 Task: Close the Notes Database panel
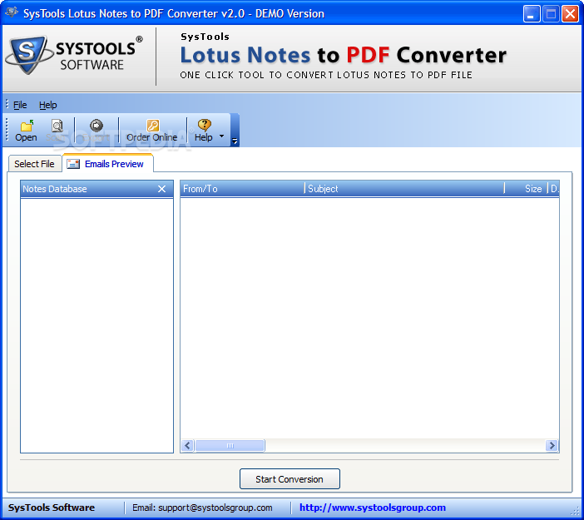[161, 189]
